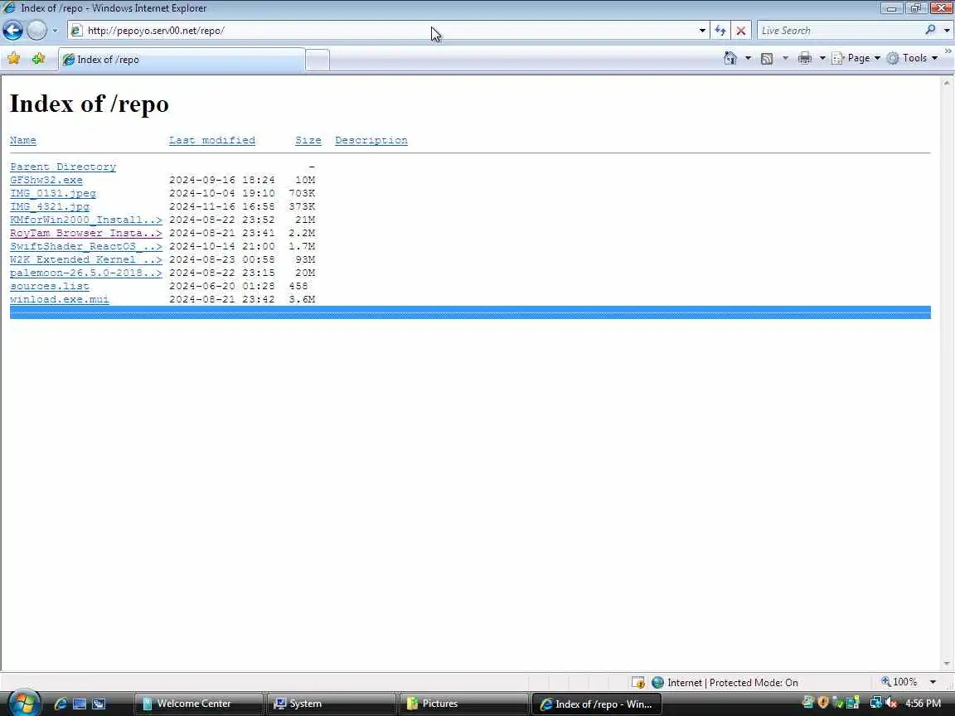Click the Forward navigation arrow
This screenshot has height=716, width=955.
(x=36, y=30)
